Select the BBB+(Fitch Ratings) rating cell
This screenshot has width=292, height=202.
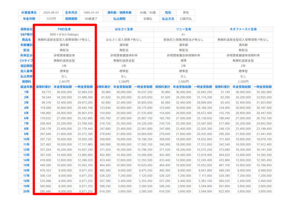click(64, 34)
